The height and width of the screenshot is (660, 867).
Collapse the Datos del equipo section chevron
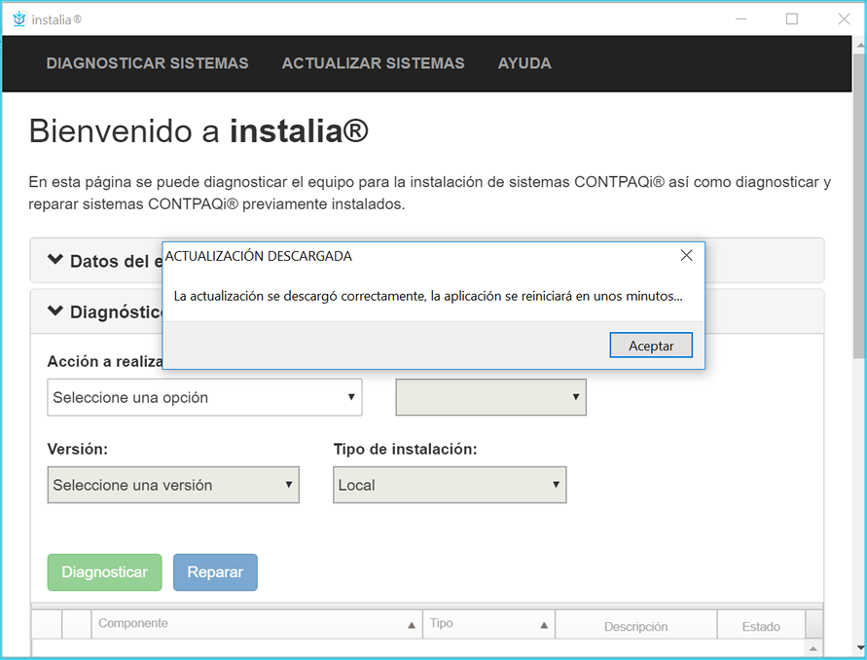[x=55, y=261]
